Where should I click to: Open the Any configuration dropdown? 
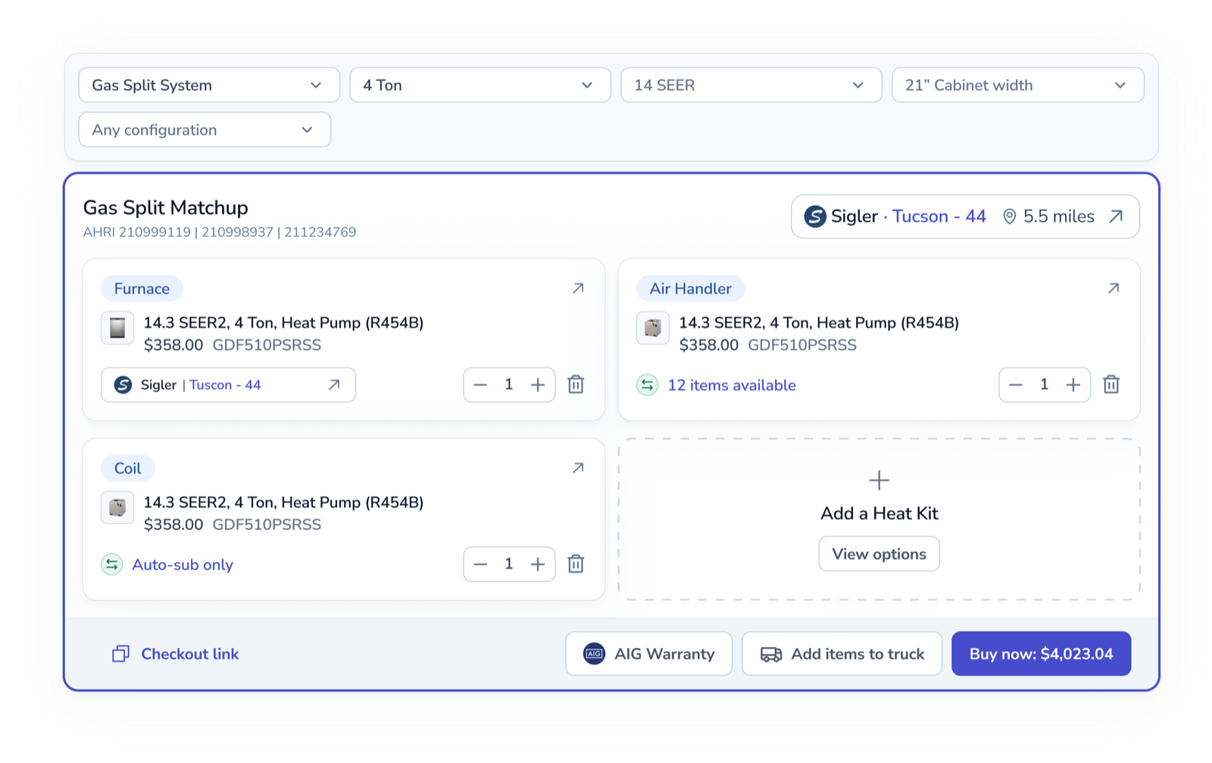point(205,130)
